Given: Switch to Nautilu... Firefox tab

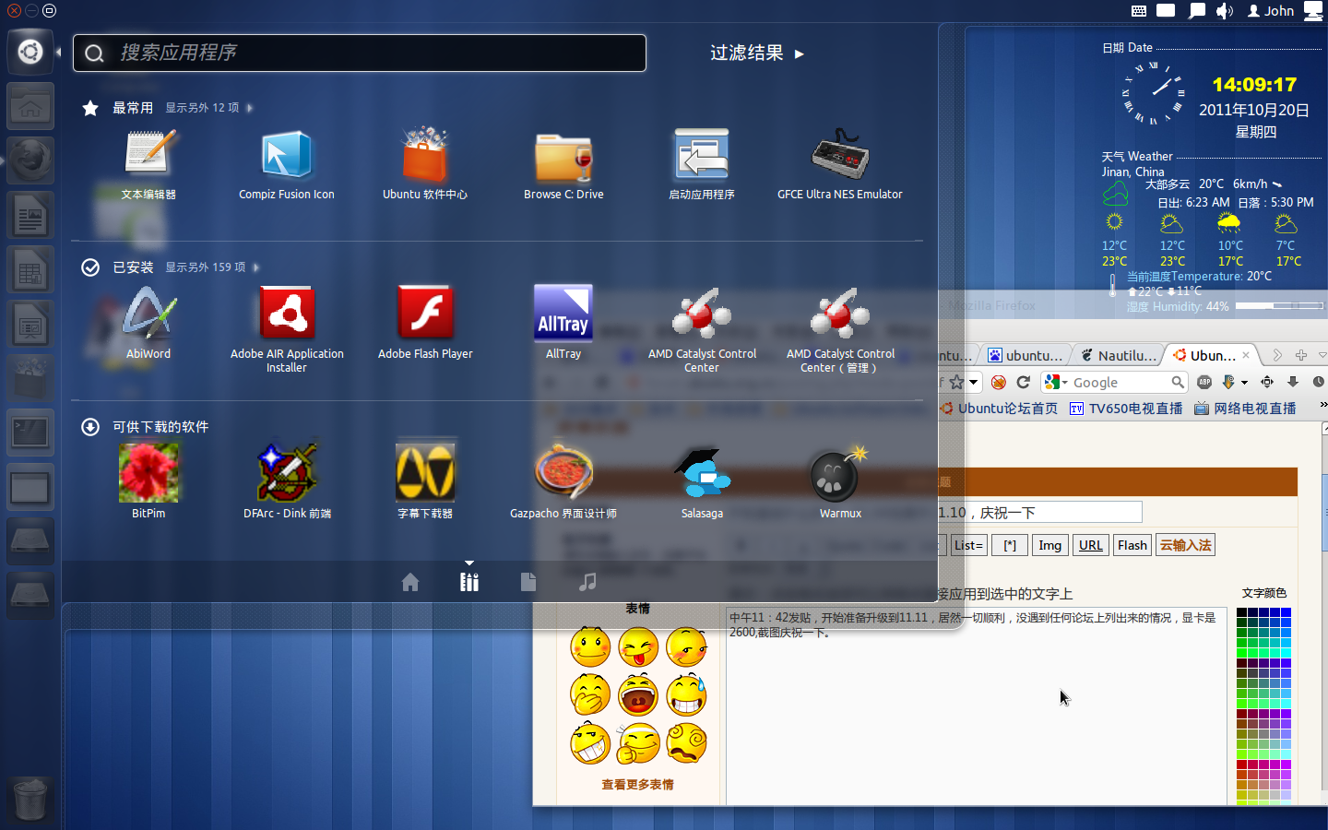Looking at the screenshot, I should (x=1118, y=355).
